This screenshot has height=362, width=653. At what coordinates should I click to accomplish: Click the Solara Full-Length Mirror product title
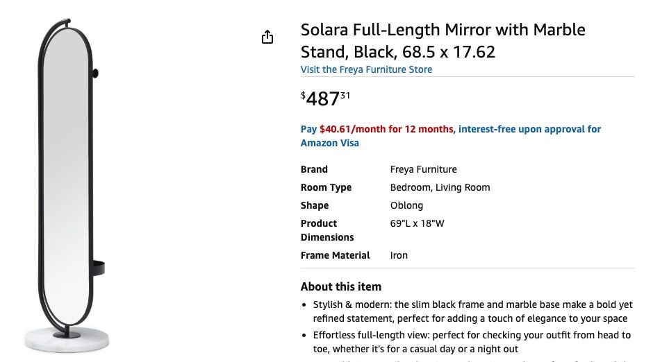coord(443,41)
